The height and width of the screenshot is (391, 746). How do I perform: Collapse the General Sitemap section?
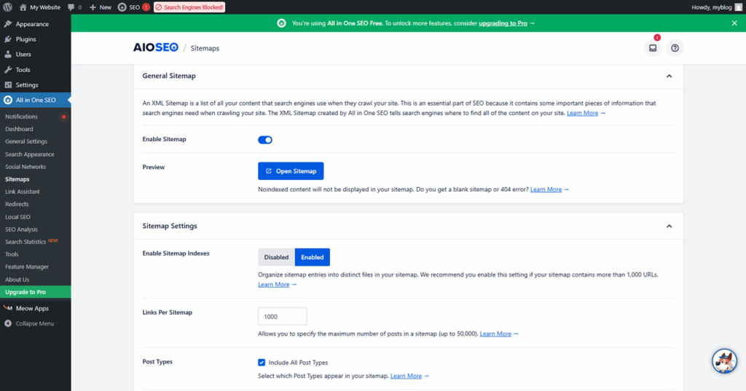click(x=669, y=76)
